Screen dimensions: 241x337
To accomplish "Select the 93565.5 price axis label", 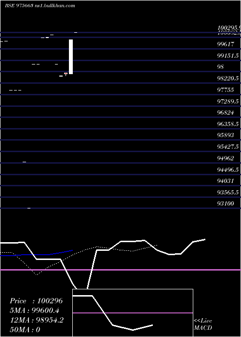I will click(228, 193).
